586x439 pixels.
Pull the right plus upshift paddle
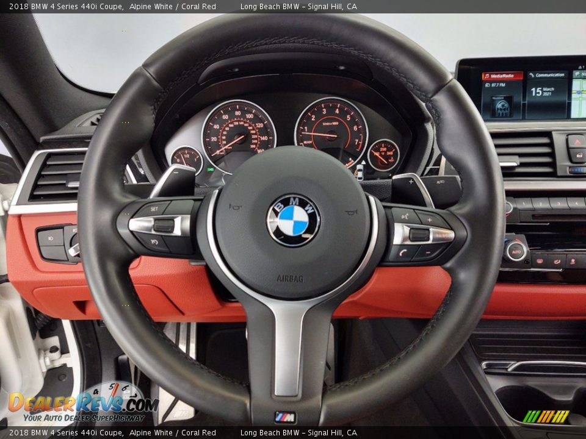[413, 190]
